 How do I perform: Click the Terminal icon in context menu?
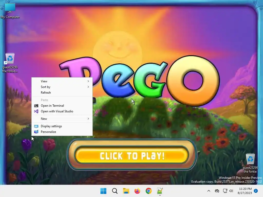pyautogui.click(x=36, y=106)
